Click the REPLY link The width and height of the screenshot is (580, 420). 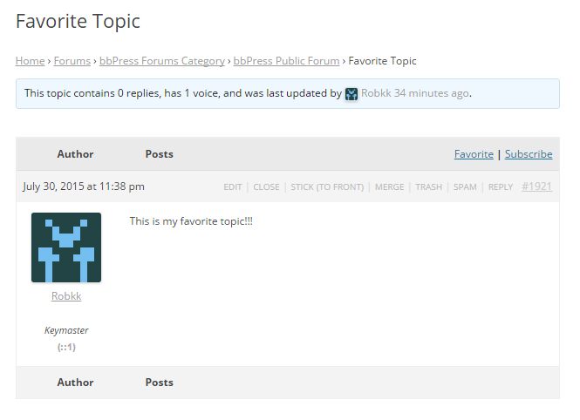click(501, 187)
